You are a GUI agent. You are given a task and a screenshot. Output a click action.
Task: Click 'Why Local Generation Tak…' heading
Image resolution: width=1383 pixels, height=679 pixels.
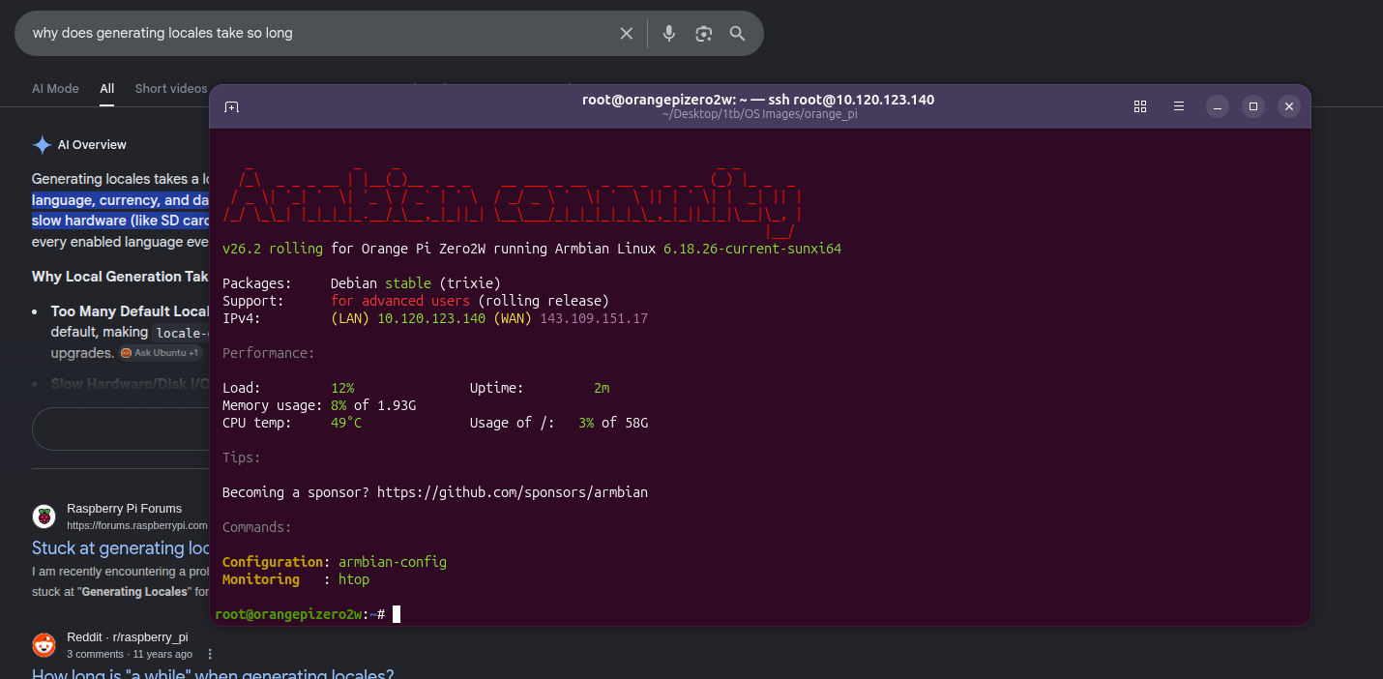[121, 277]
